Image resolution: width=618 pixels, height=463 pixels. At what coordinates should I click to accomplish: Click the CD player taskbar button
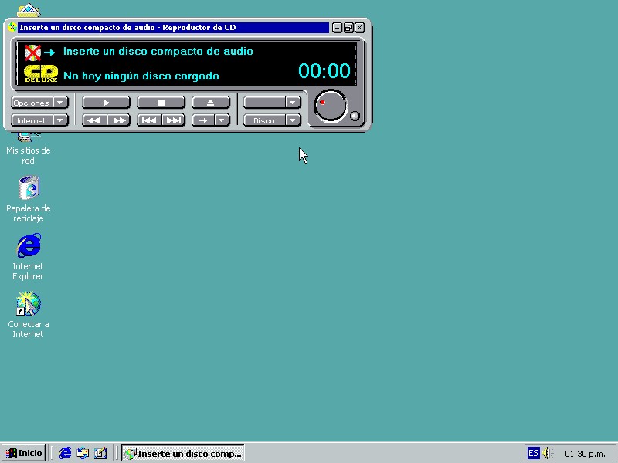183,454
